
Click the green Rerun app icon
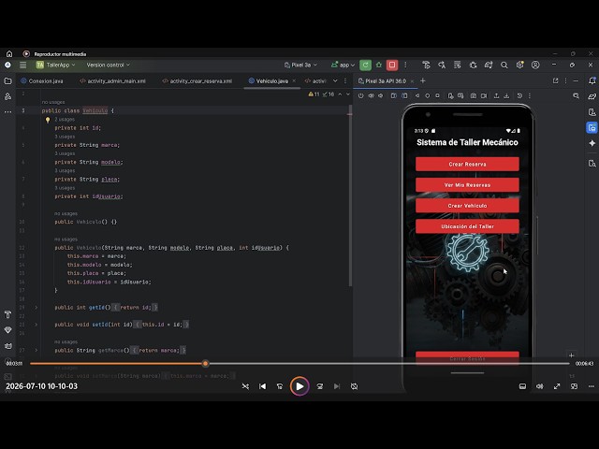pyautogui.click(x=365, y=65)
